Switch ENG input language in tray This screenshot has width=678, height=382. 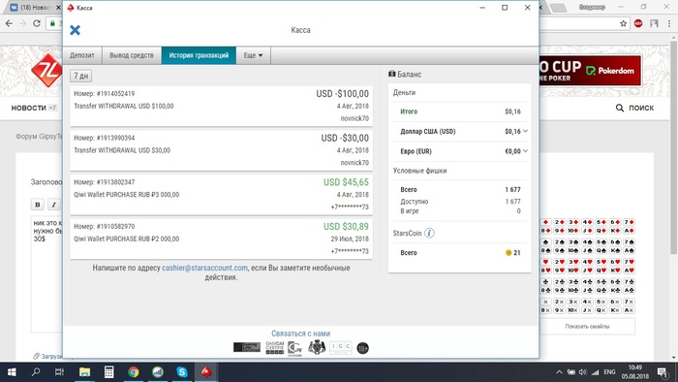(609, 372)
